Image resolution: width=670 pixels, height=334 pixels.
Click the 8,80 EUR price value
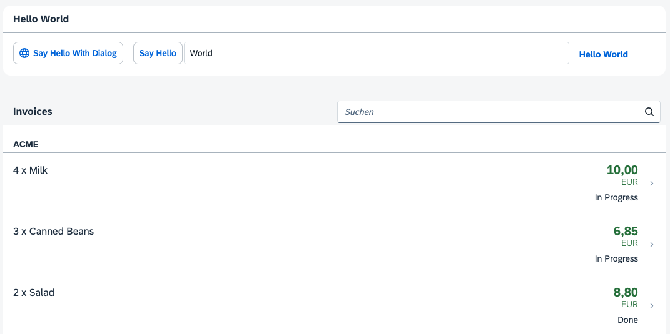coord(626,297)
